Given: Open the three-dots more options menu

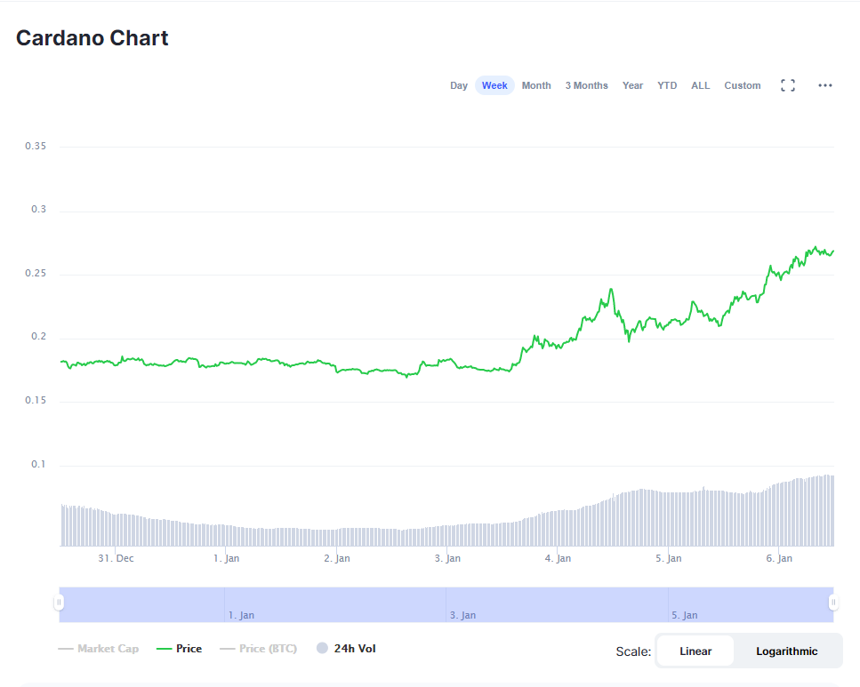Looking at the screenshot, I should click(x=825, y=85).
